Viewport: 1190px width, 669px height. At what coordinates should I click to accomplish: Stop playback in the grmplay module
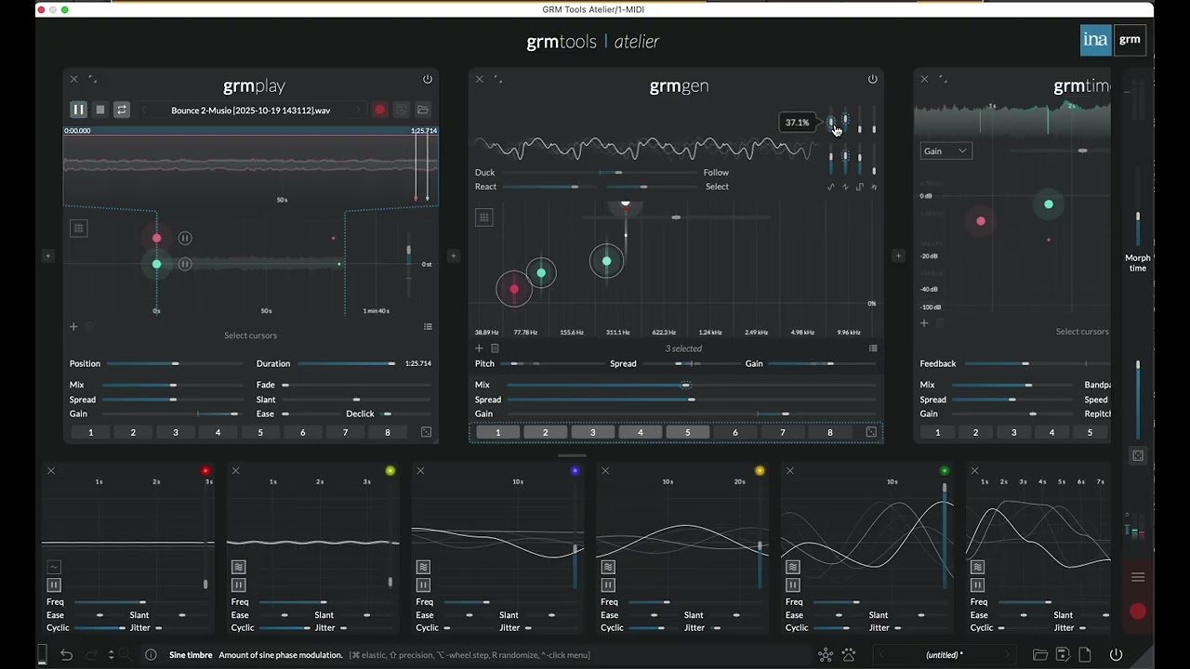(100, 110)
